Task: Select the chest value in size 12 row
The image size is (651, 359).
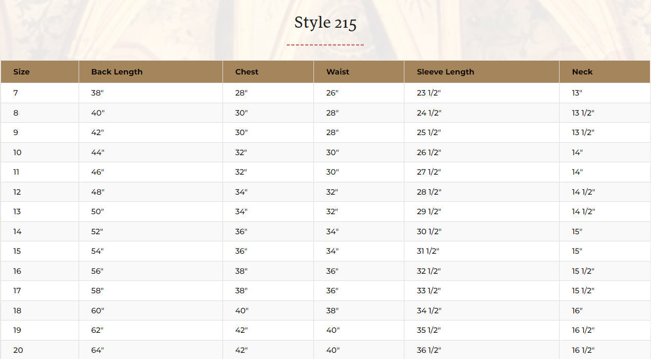Action: pyautogui.click(x=241, y=192)
